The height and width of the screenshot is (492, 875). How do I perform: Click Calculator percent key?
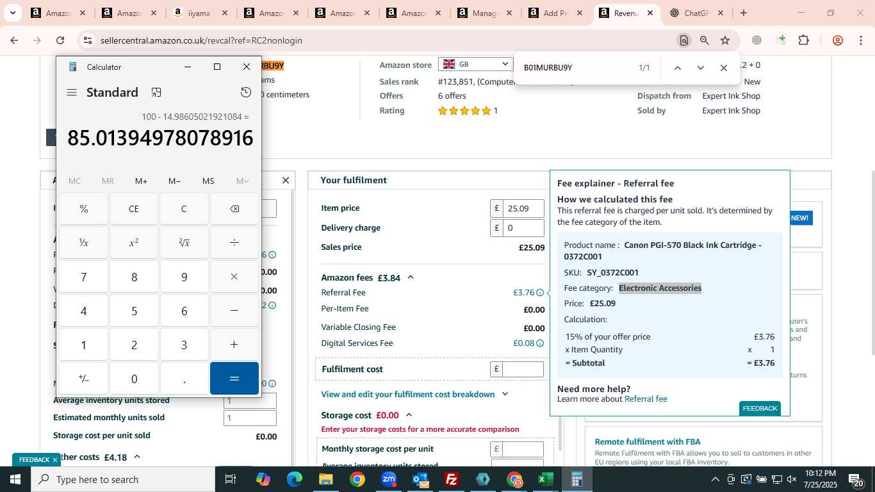coord(84,209)
